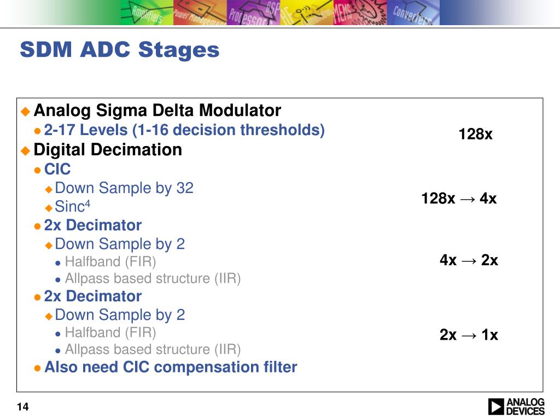Click the Analog Devices logo
Image resolution: width=560 pixels, height=420 pixels.
pos(516,406)
